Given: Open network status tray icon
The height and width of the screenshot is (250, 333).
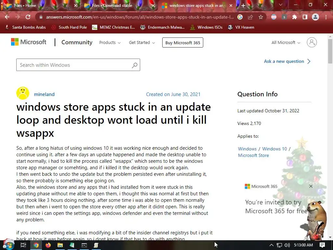Looking at the screenshot, I should [x=279, y=245].
